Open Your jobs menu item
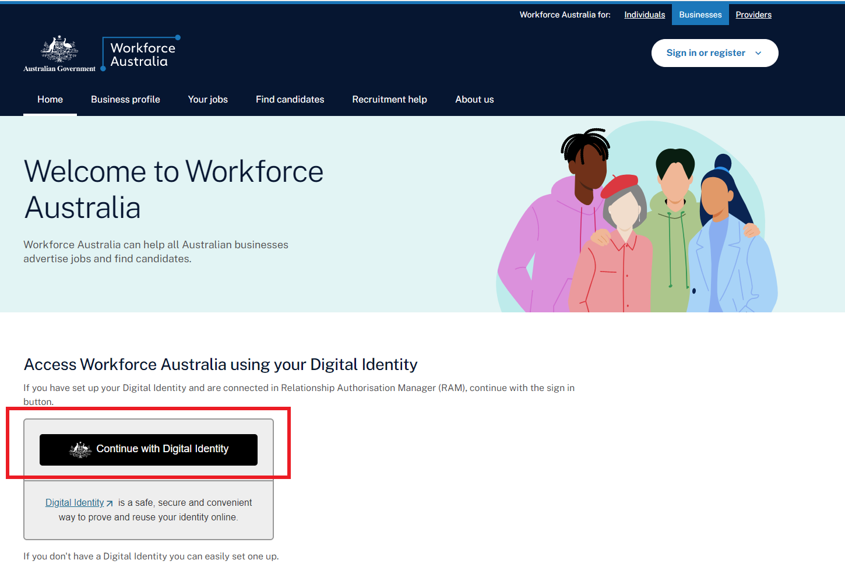 click(208, 100)
